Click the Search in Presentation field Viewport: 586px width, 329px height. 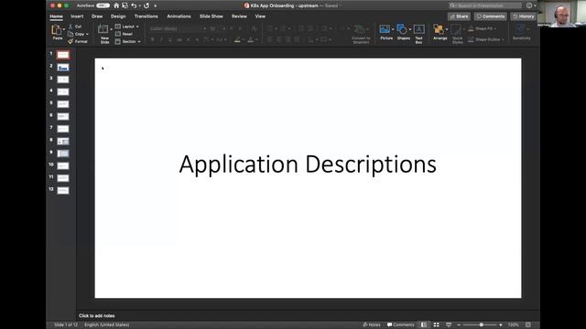485,5
